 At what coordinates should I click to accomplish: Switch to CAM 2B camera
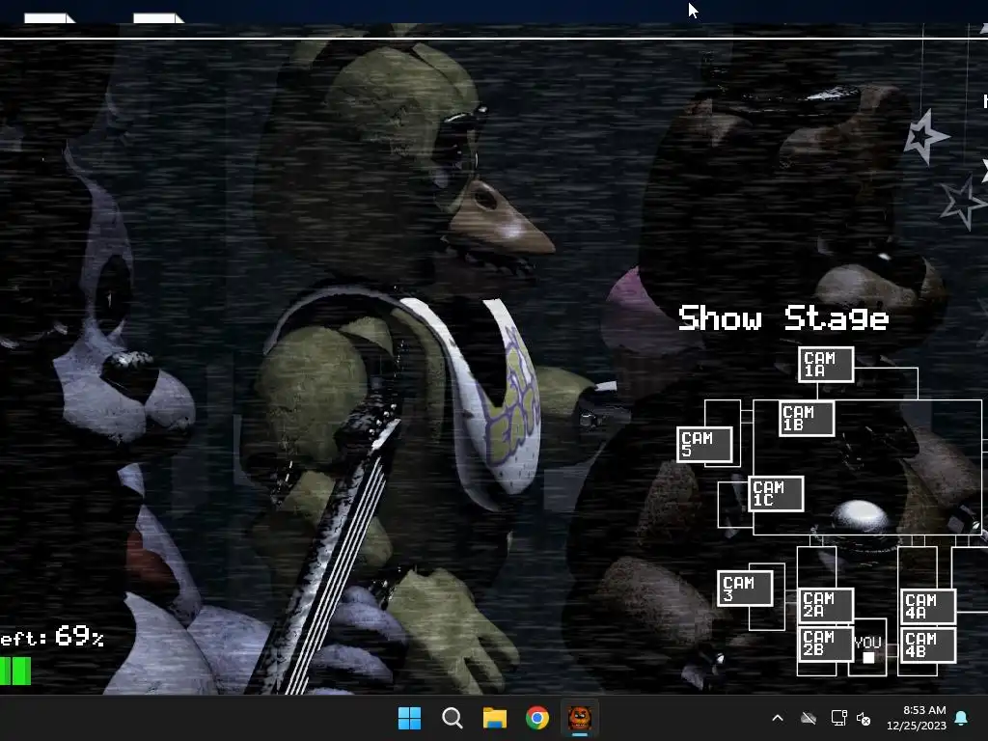tap(826, 644)
